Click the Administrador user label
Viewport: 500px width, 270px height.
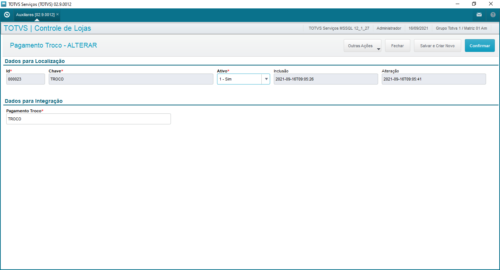pos(389,28)
